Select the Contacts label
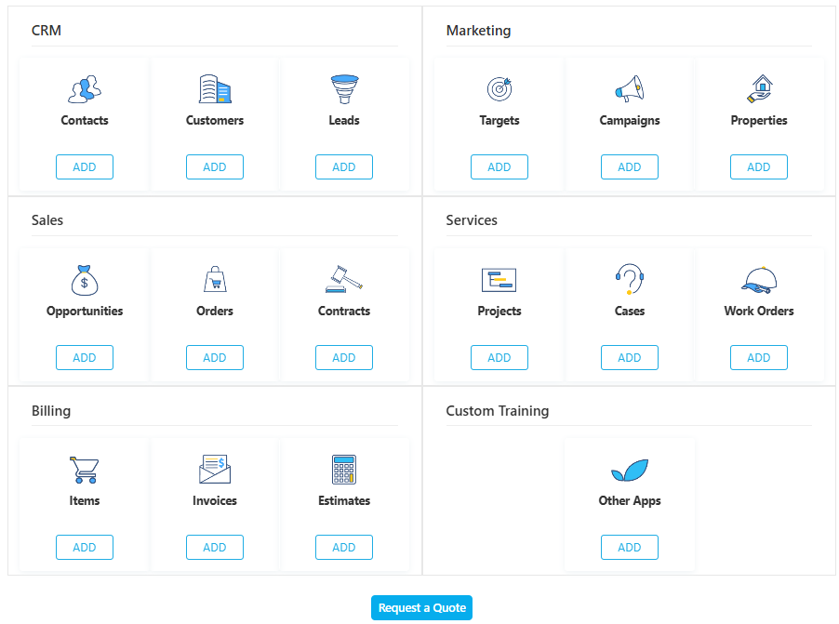 [x=85, y=120]
